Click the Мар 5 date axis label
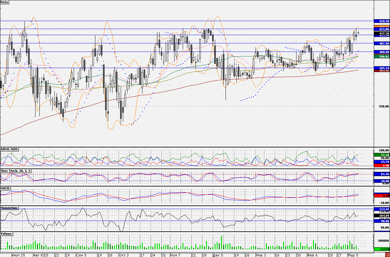390x257 pixels. [x=353, y=255]
